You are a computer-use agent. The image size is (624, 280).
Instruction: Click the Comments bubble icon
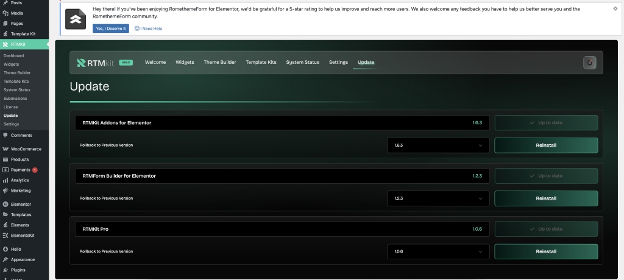pyautogui.click(x=5, y=135)
